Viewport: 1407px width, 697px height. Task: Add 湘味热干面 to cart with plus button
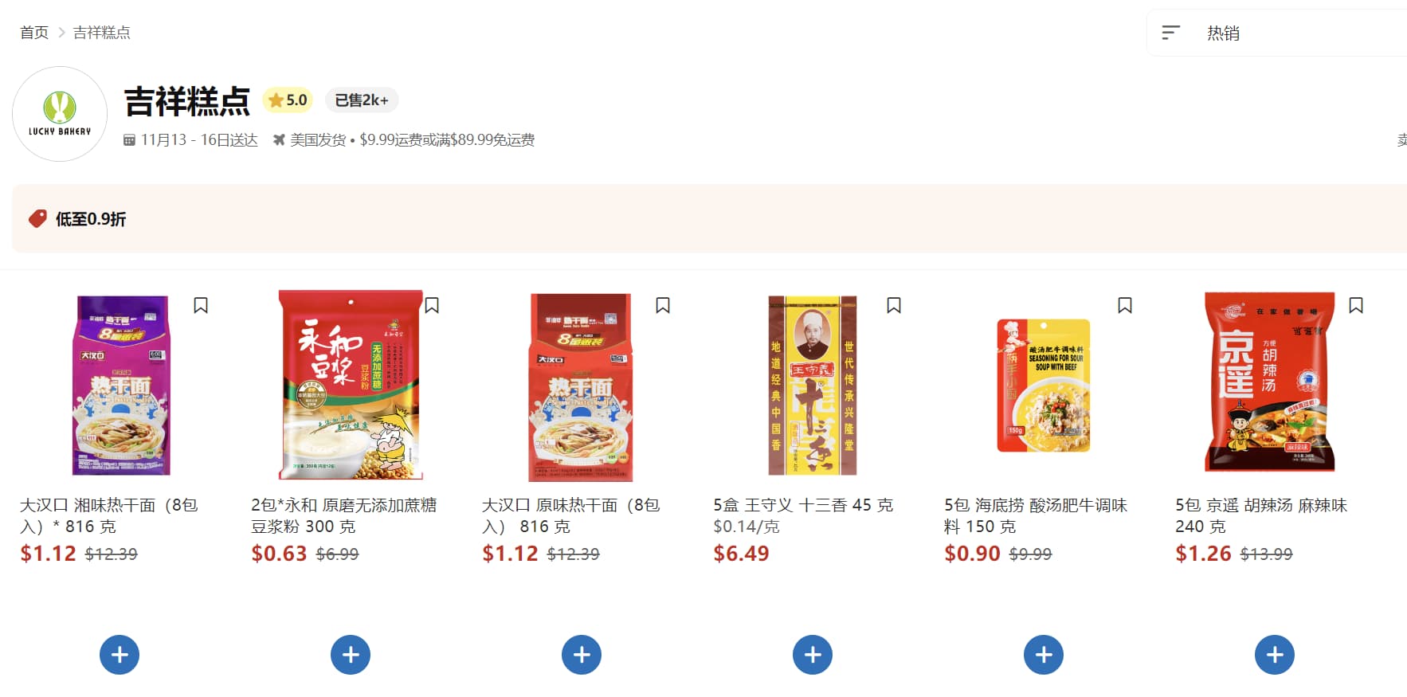(x=120, y=655)
